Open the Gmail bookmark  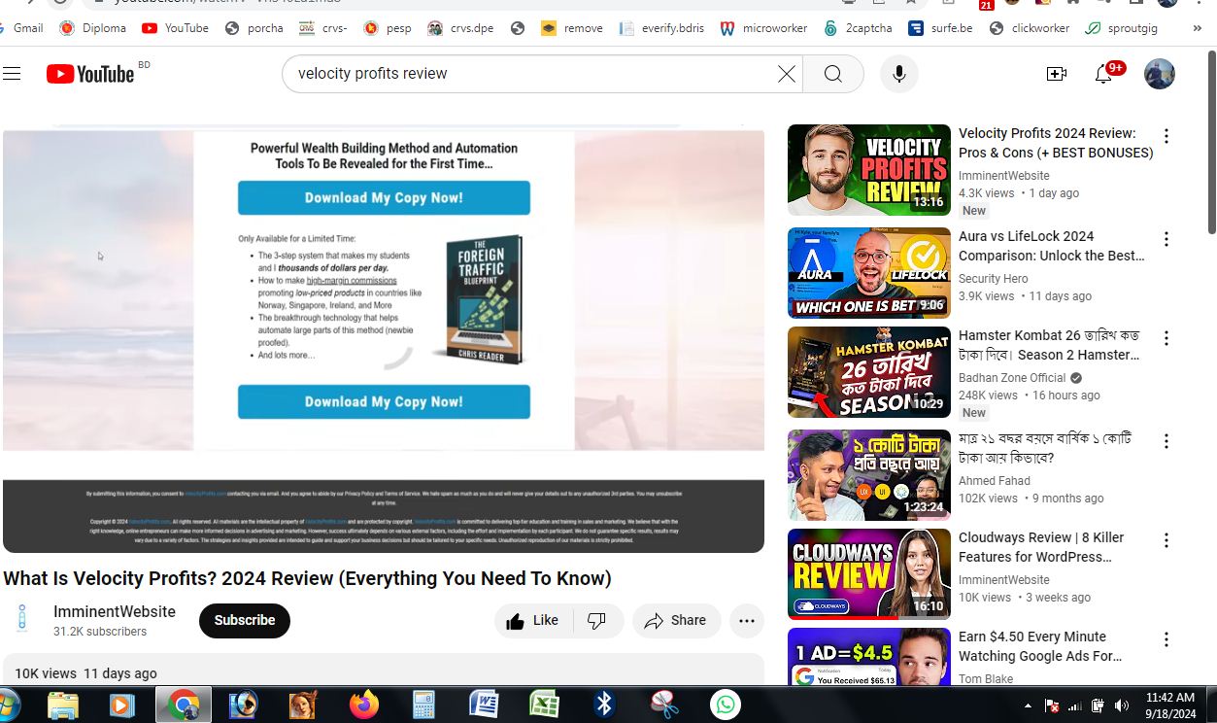point(21,28)
